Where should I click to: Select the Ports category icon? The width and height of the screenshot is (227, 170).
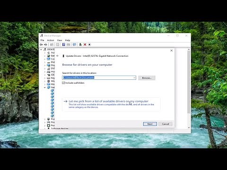[49, 119]
